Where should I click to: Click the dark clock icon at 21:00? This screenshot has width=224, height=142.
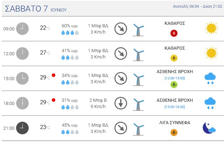(22, 128)
